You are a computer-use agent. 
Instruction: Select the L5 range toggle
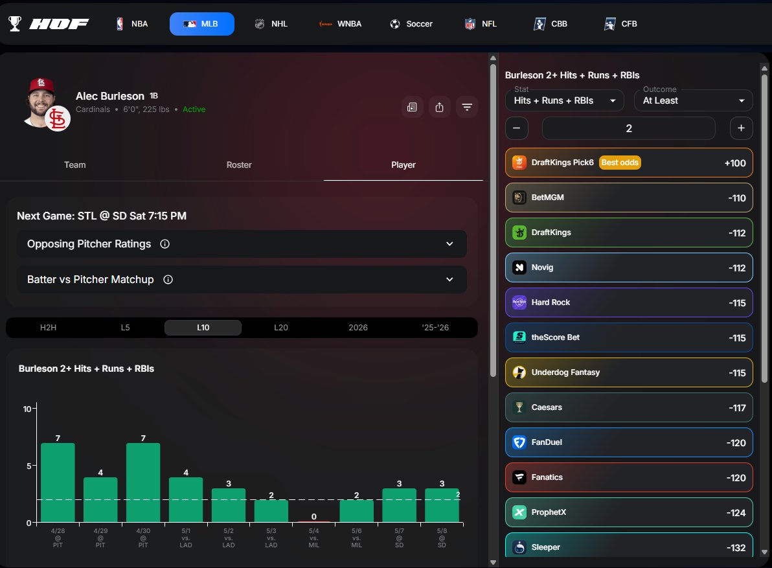[x=126, y=328]
